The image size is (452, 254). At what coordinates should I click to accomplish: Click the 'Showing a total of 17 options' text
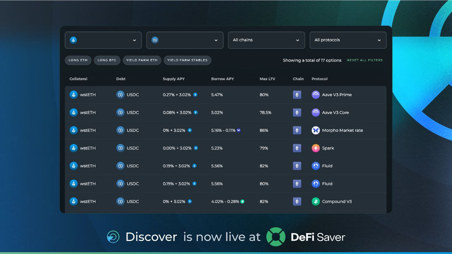(x=312, y=60)
